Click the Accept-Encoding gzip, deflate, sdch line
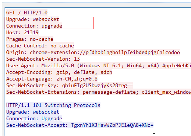191x136 pixels. point(59,72)
